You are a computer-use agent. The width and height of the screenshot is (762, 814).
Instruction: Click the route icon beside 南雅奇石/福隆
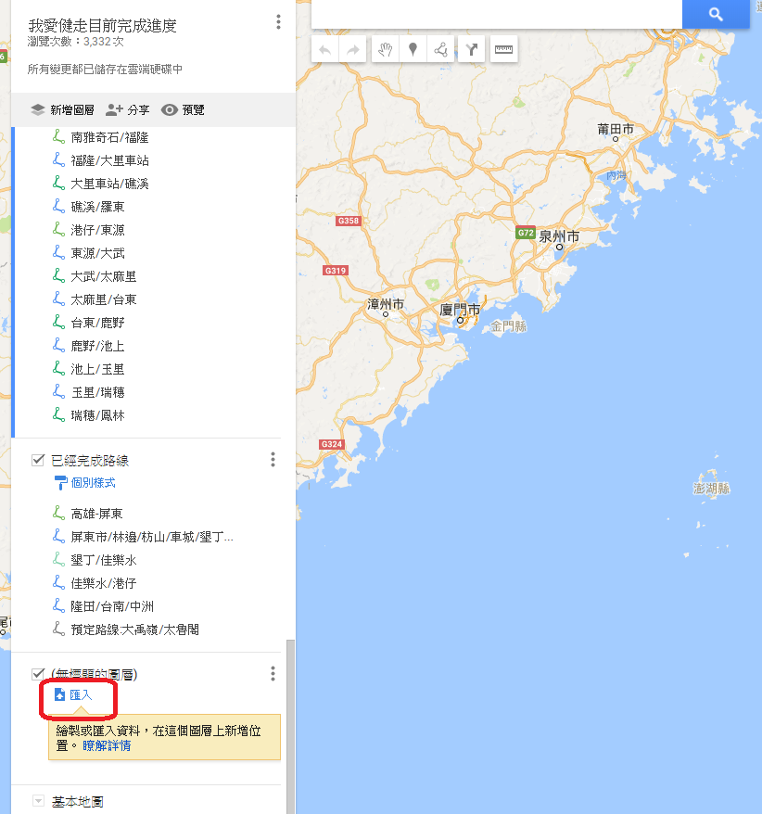point(58,137)
